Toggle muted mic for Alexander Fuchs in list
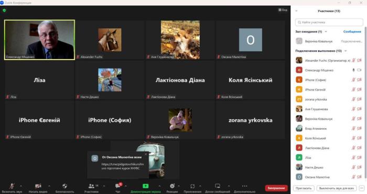The width and height of the screenshot is (367, 194). click(x=354, y=60)
